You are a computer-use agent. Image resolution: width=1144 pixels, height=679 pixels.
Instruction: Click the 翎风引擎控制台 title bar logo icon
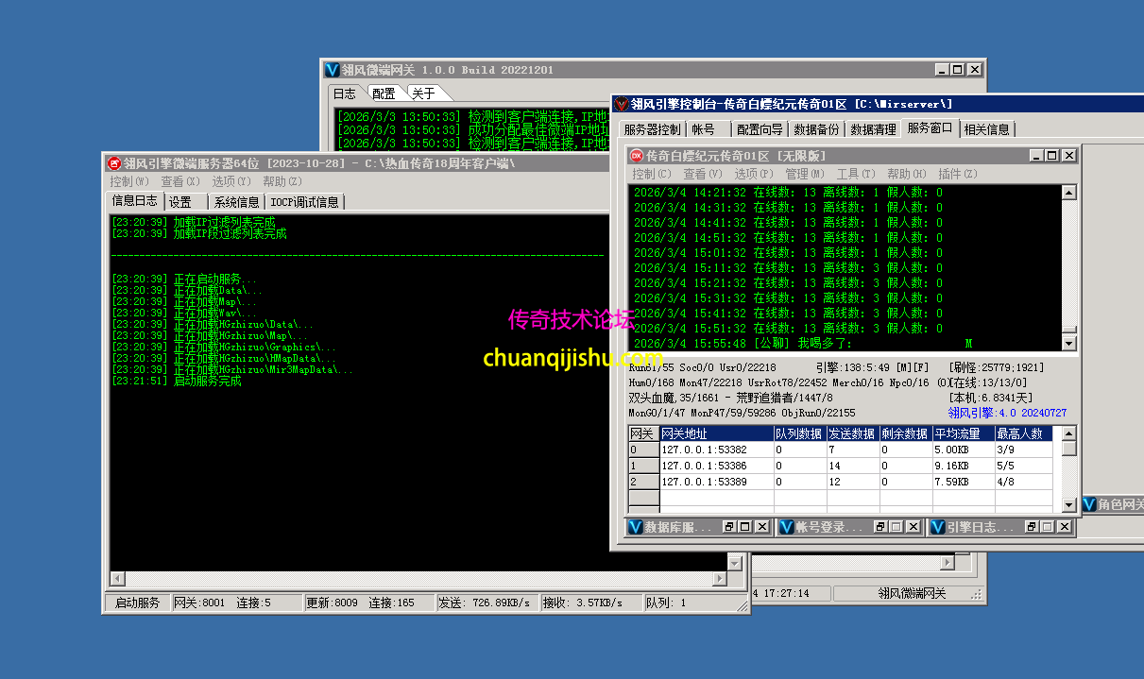click(621, 104)
